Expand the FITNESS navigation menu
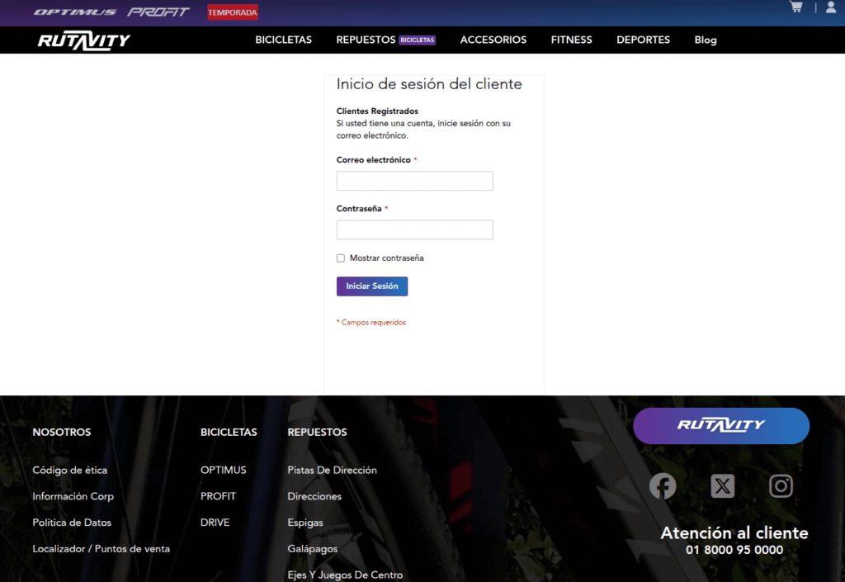 [571, 40]
